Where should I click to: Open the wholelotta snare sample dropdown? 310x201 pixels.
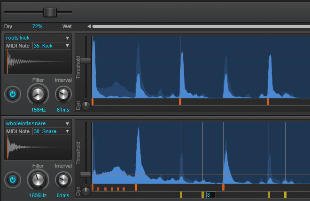(68, 124)
